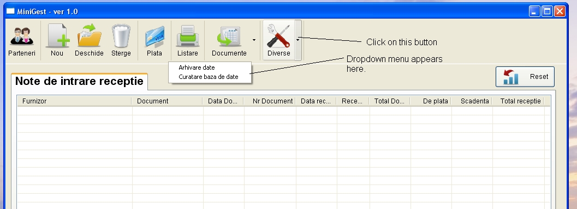Click the Listare printer icon
This screenshot has height=209, width=577.
(x=188, y=40)
